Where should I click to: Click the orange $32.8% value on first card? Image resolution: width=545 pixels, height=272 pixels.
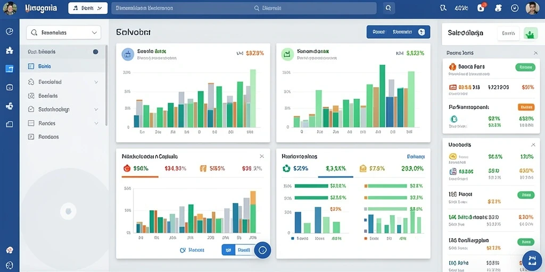tap(255, 53)
